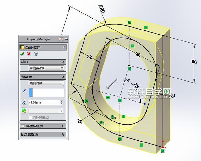Increase the depth value with spinner up arrow
Image resolution: width=201 pixels, height=161 pixels.
62,101
